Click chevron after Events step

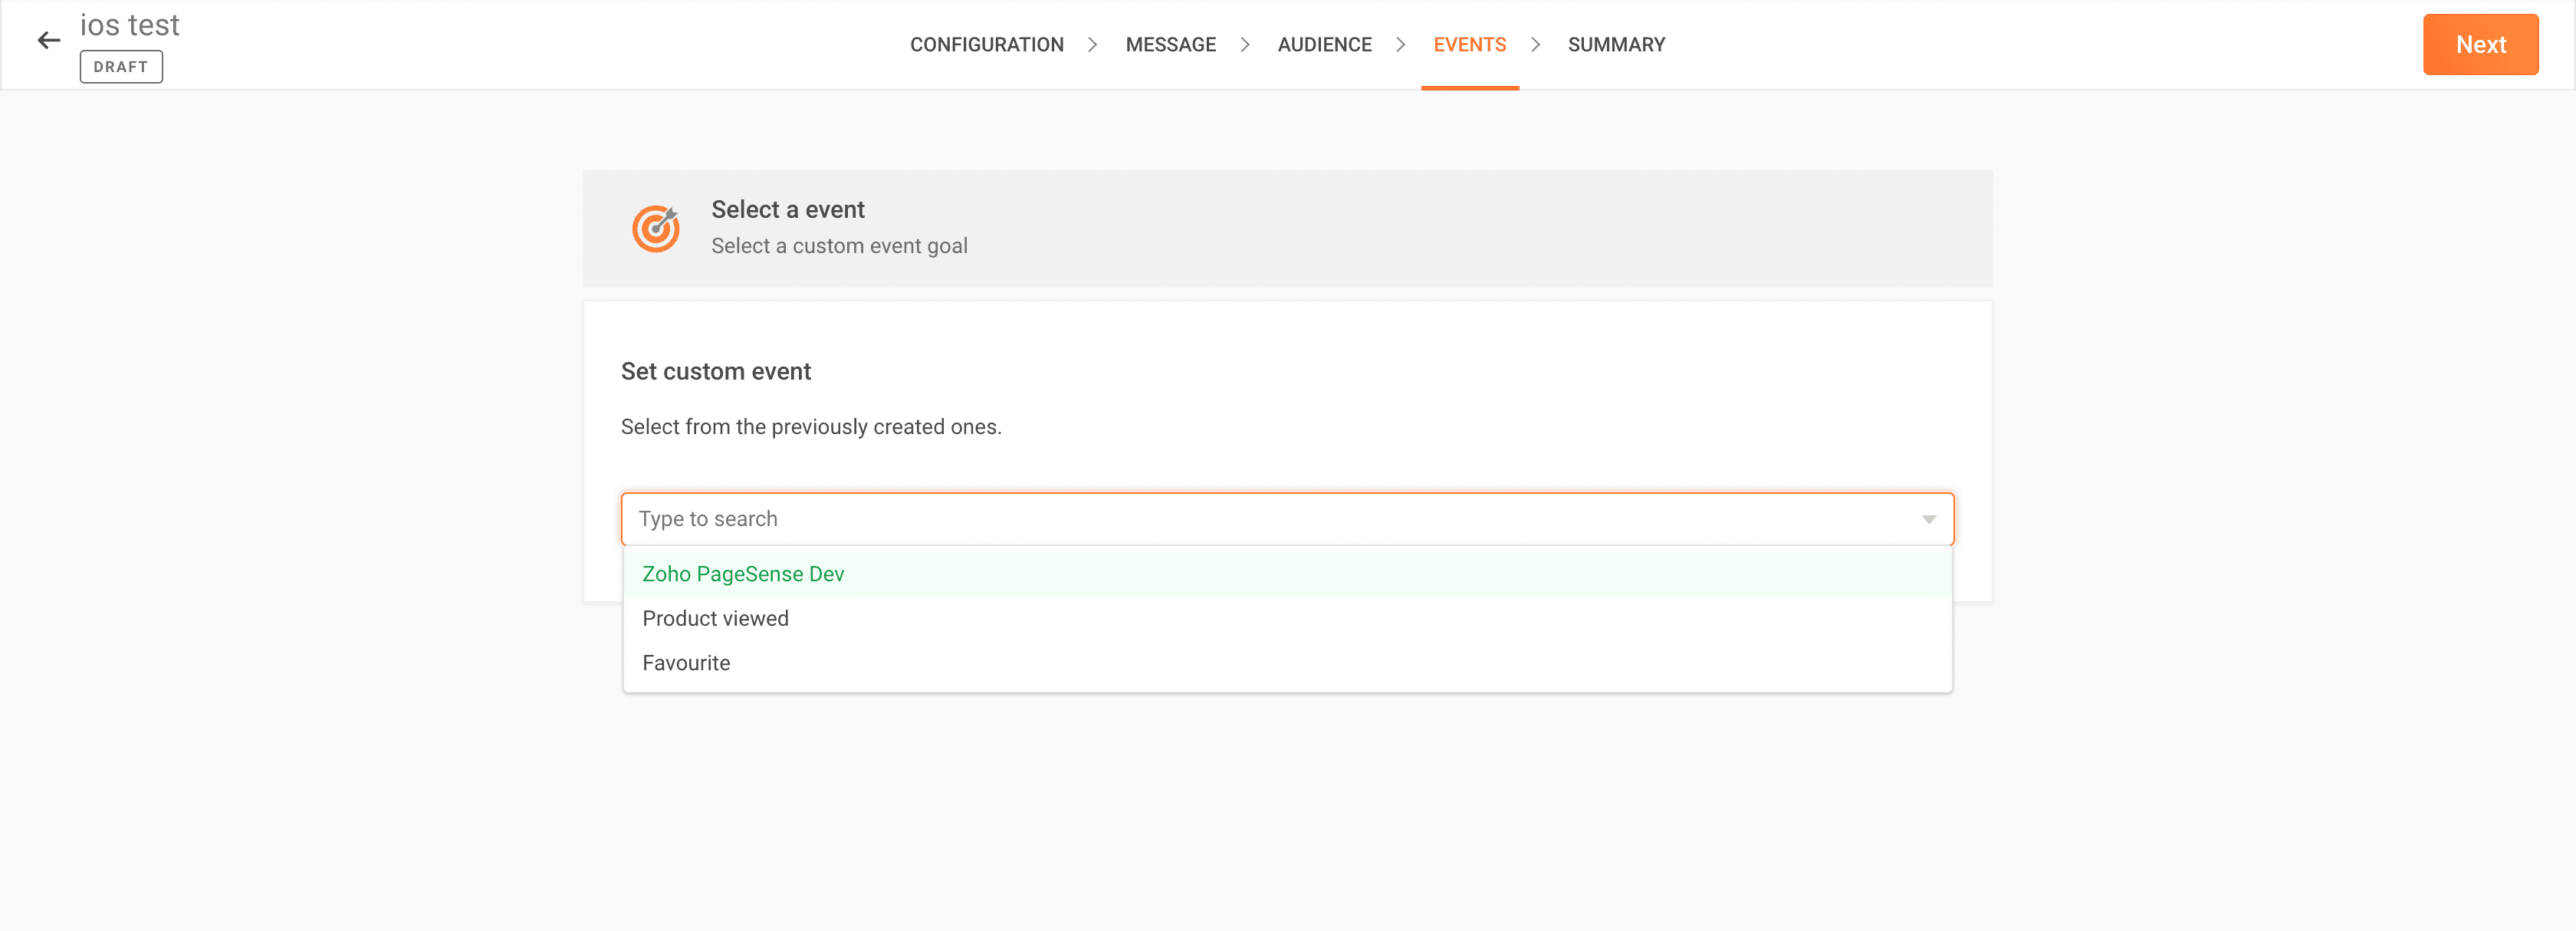1536,45
